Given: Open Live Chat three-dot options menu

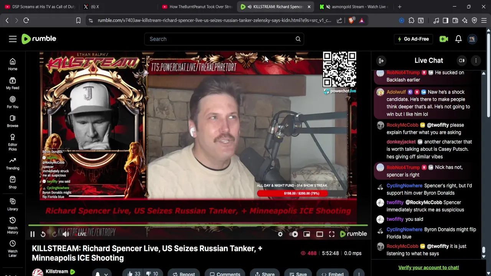Looking at the screenshot, I should [476, 61].
